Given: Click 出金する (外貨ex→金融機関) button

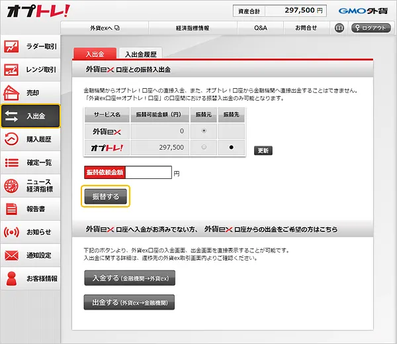Looking at the screenshot, I should 129,303.
